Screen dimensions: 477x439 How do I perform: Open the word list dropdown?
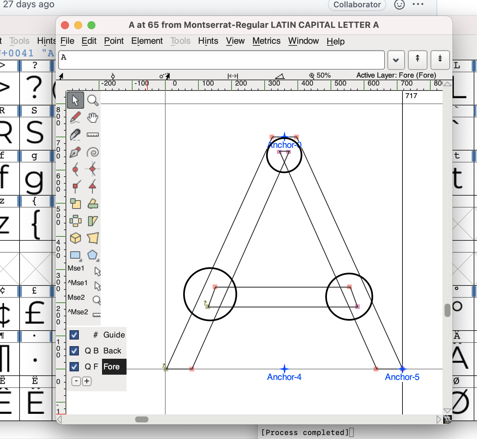396,60
